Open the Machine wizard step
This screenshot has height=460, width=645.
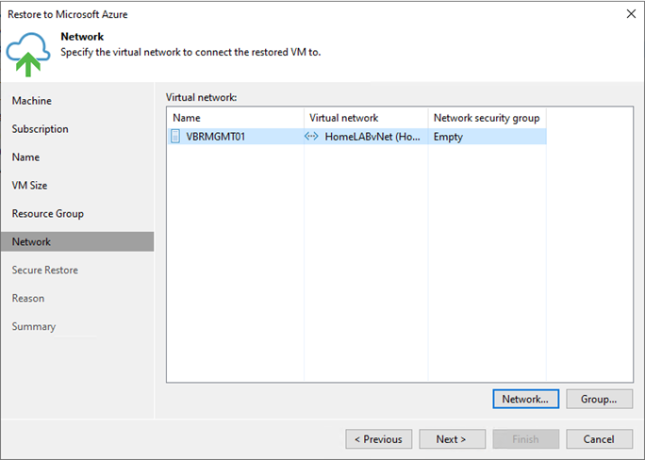click(32, 101)
